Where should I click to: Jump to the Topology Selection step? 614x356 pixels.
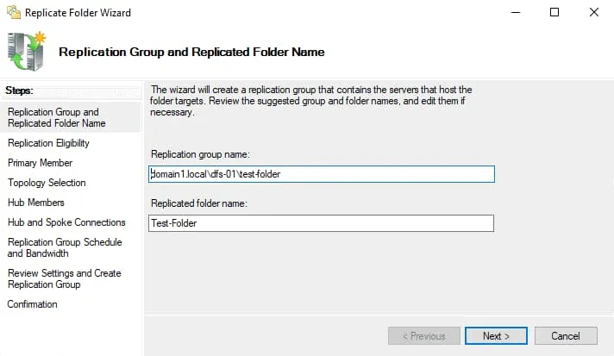(x=47, y=183)
